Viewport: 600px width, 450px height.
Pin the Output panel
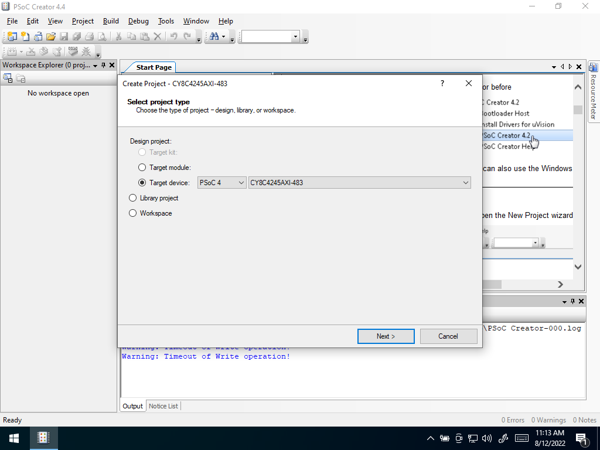coord(573,302)
